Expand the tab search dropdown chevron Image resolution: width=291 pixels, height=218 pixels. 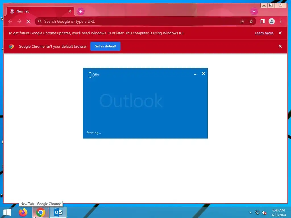254,11
